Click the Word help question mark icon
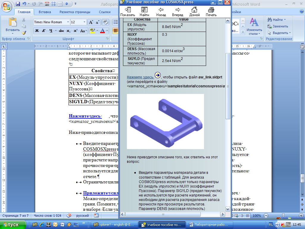Image resolution: width=305 pixels, height=229 pixels. (302, 12)
